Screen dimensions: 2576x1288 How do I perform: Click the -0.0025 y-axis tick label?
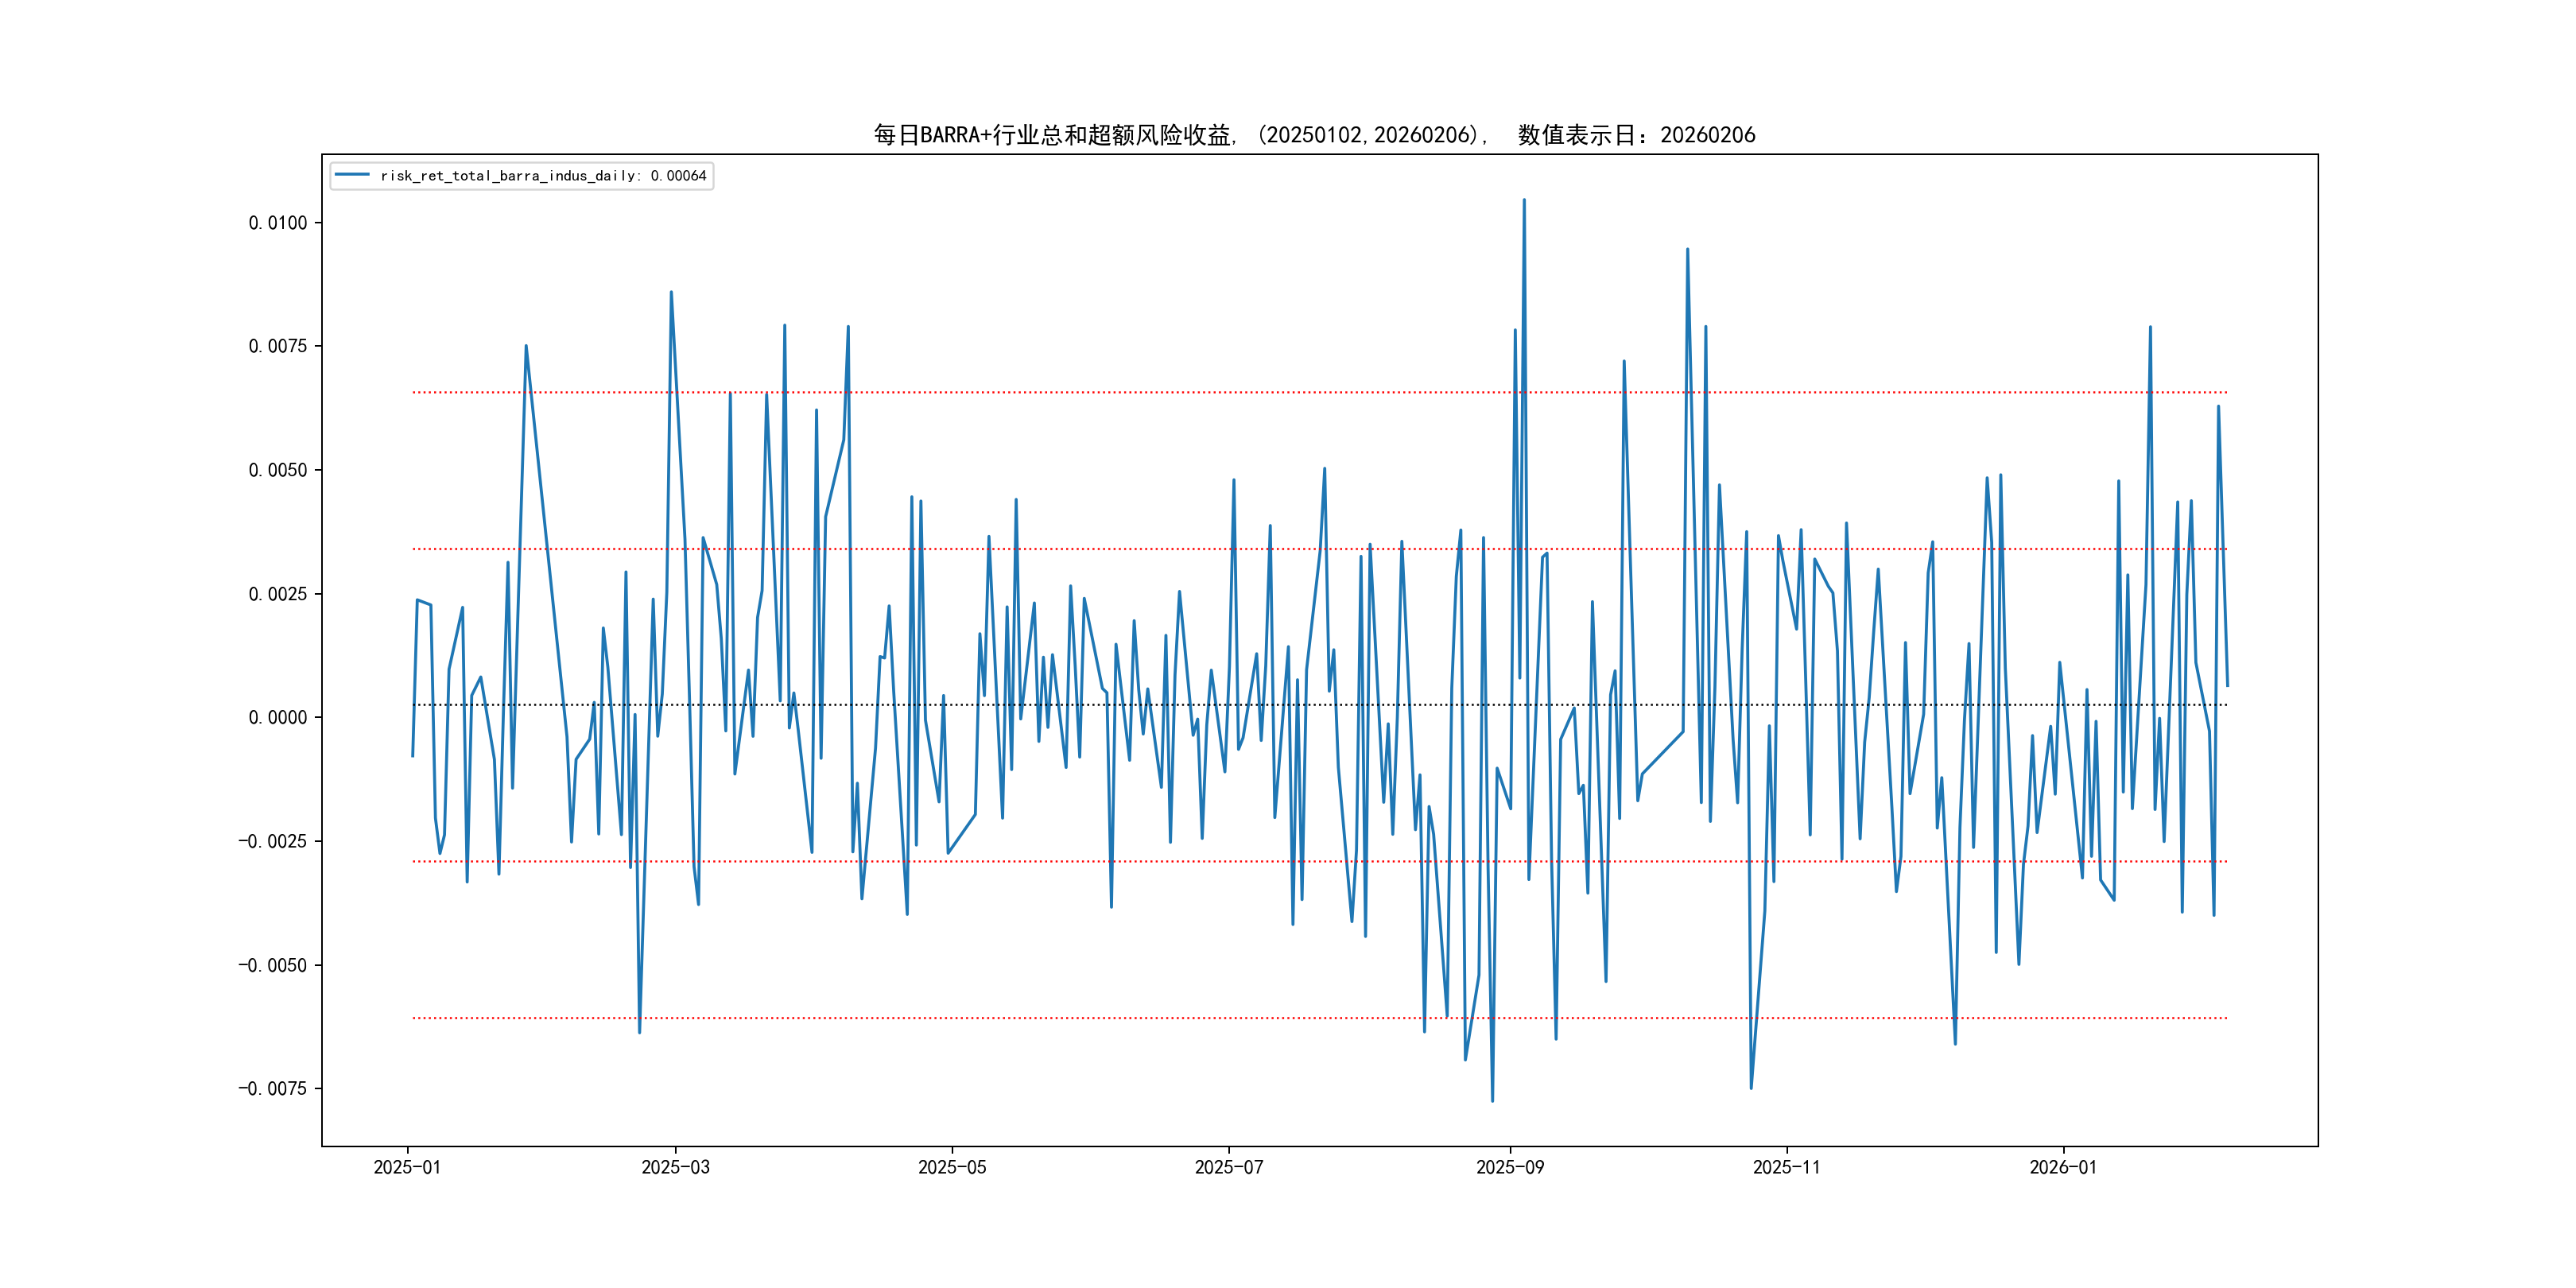[x=272, y=841]
